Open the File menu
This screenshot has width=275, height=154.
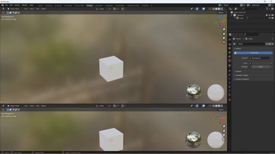(x=6, y=5)
